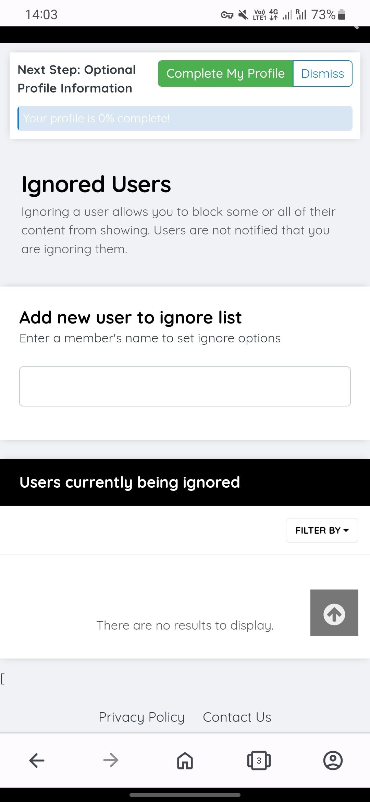Open the tab switcher showing 3 tabs
Image resolution: width=370 pixels, height=802 pixels.
pos(259,760)
